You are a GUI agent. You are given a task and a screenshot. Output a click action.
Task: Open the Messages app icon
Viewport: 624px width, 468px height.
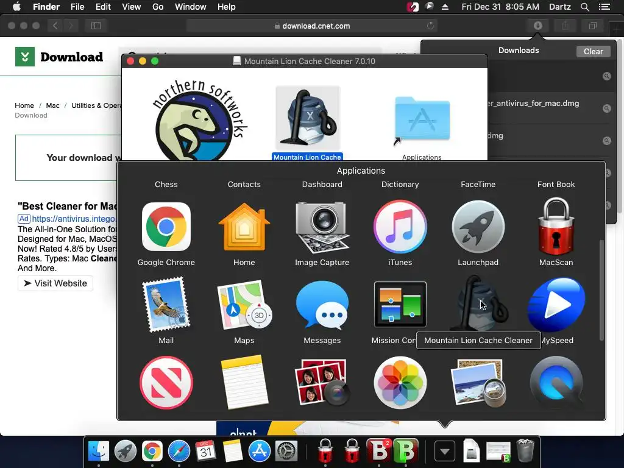coord(322,305)
